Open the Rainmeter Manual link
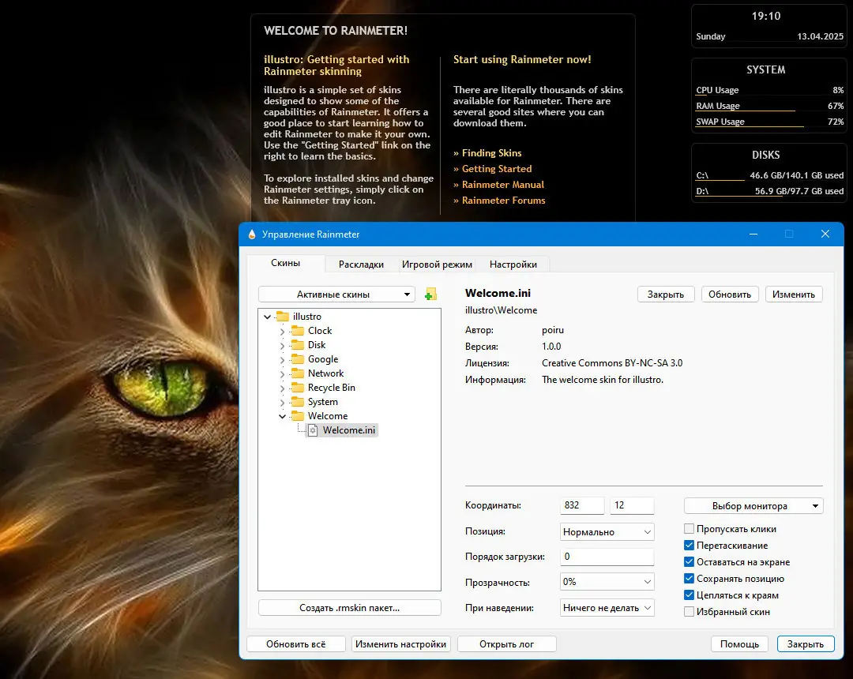853x679 pixels. (x=502, y=185)
